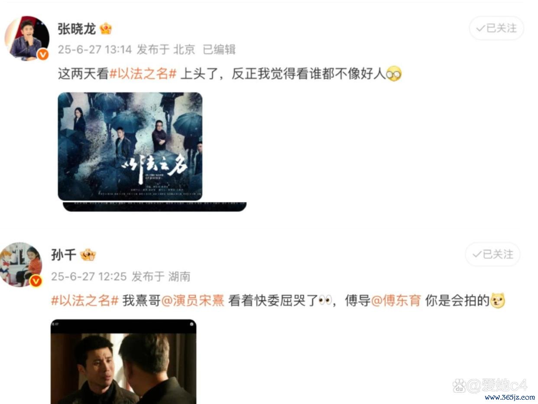The image size is (538, 404).
Task: Click the doge emoji ending 孙千's post
Action: coord(498,300)
